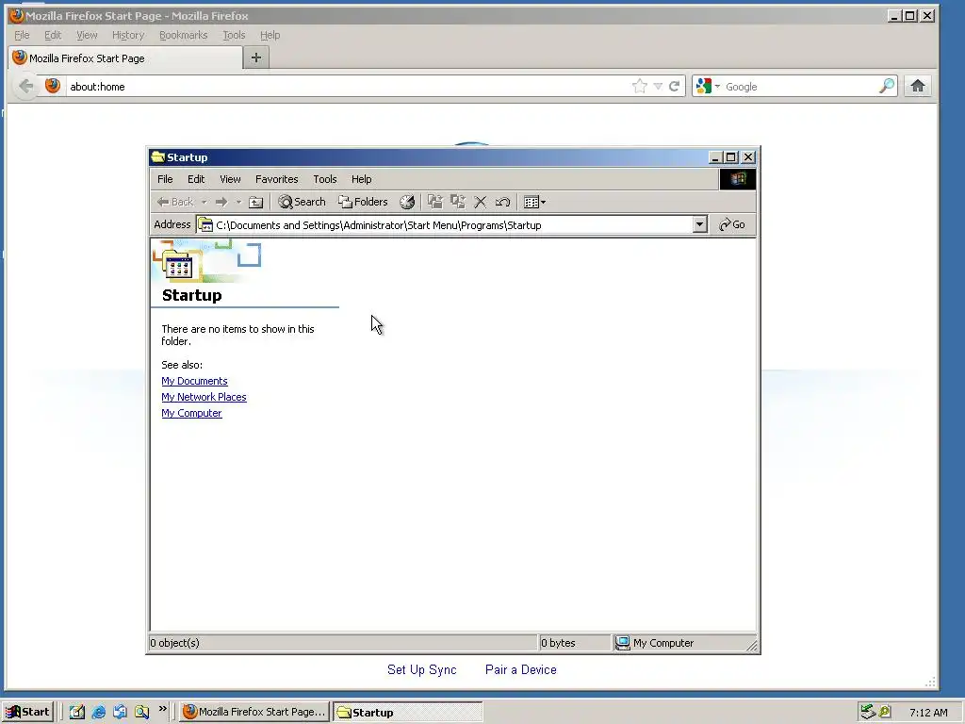Image resolution: width=965 pixels, height=724 pixels.
Task: Click the Firefox about:home URL field
Action: tap(348, 87)
